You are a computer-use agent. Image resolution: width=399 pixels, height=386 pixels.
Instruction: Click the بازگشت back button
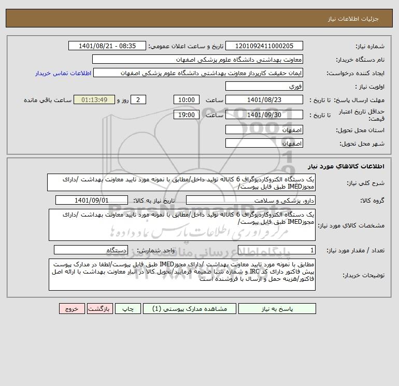tap(99, 309)
